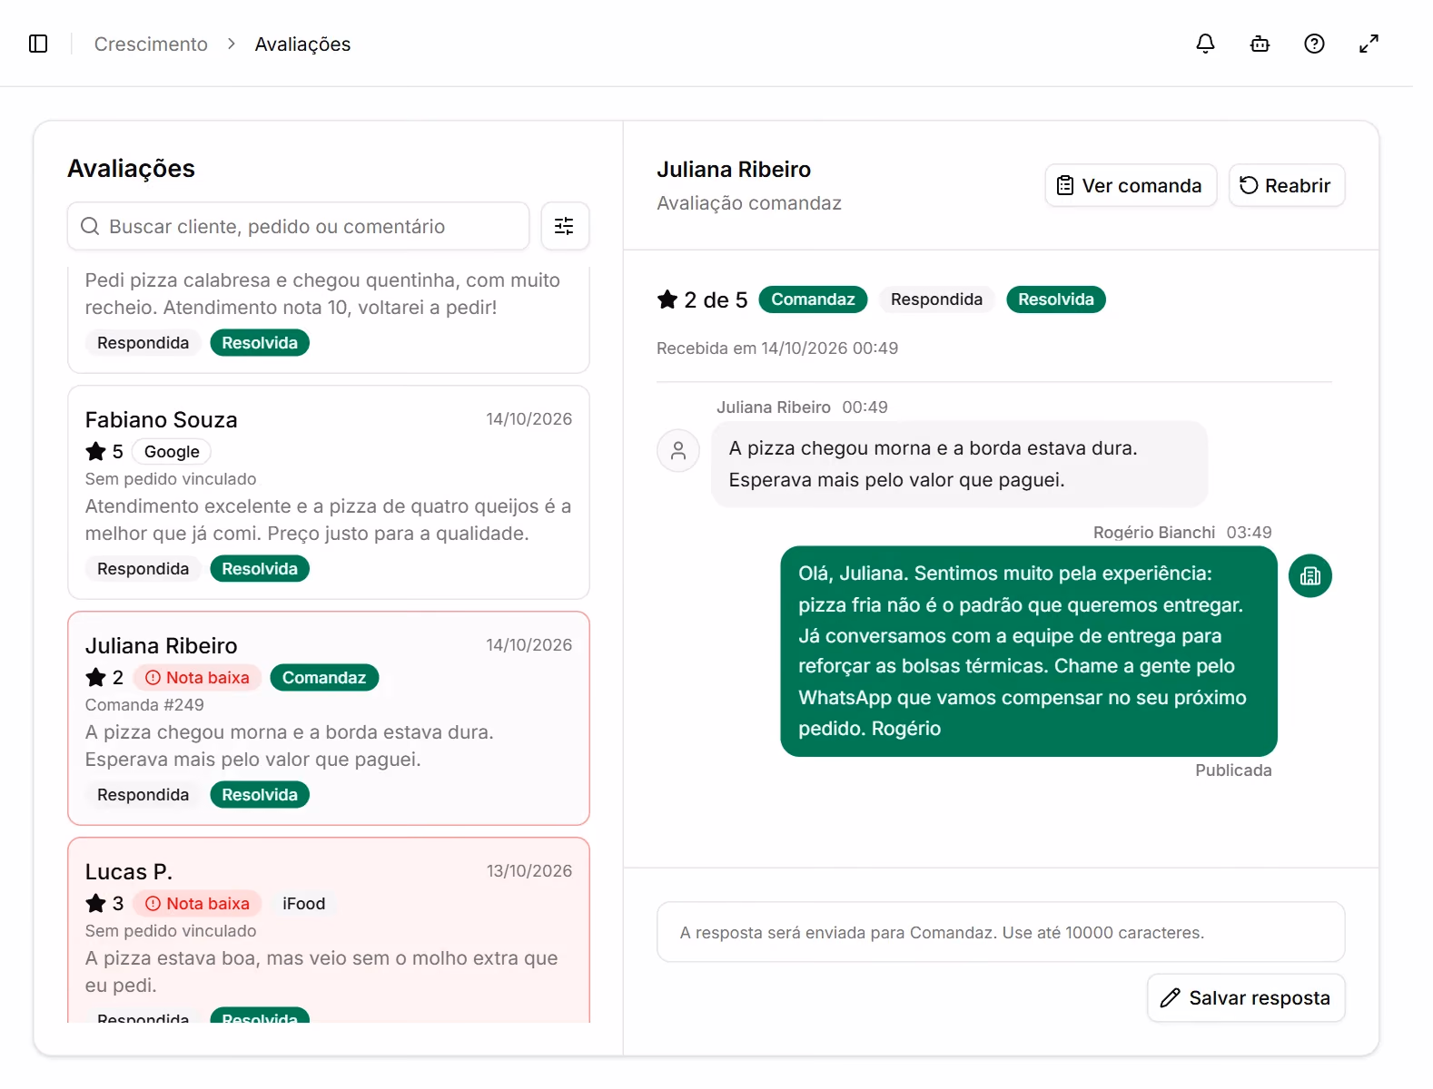Click the star icon next to 2 de 5
1433x1089 pixels.
tap(667, 299)
